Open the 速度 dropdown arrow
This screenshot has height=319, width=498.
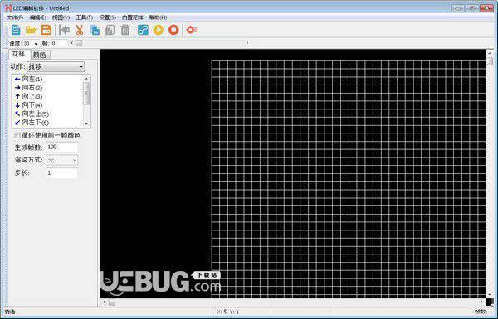coord(36,43)
